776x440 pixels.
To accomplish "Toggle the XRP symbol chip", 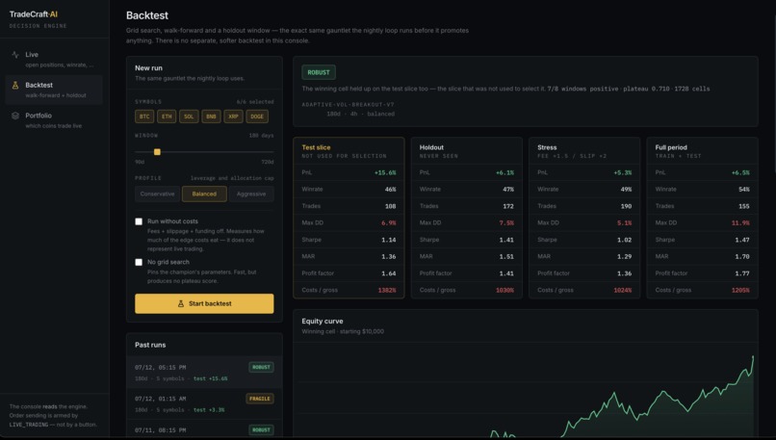I will (x=233, y=116).
